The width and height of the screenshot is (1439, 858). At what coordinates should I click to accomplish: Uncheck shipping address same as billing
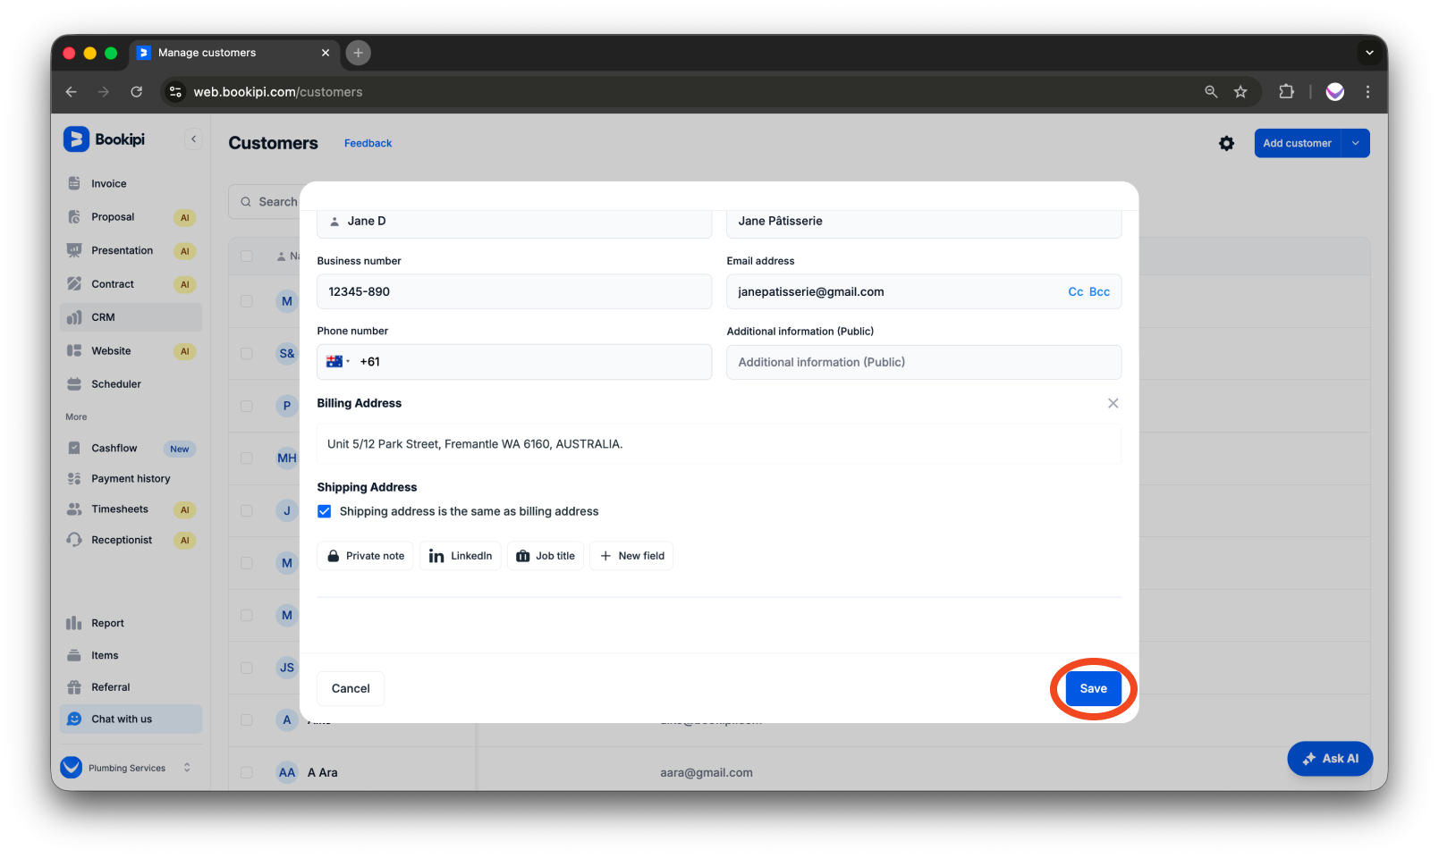pyautogui.click(x=324, y=510)
